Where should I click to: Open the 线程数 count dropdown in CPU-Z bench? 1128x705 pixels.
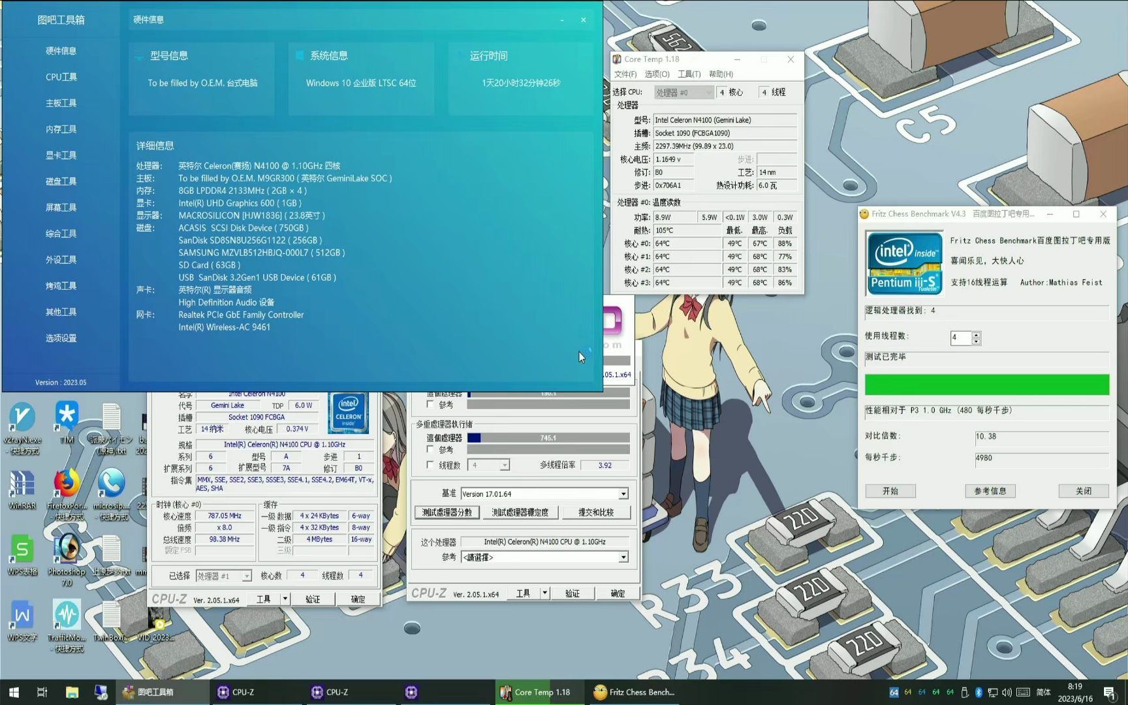pyautogui.click(x=505, y=465)
